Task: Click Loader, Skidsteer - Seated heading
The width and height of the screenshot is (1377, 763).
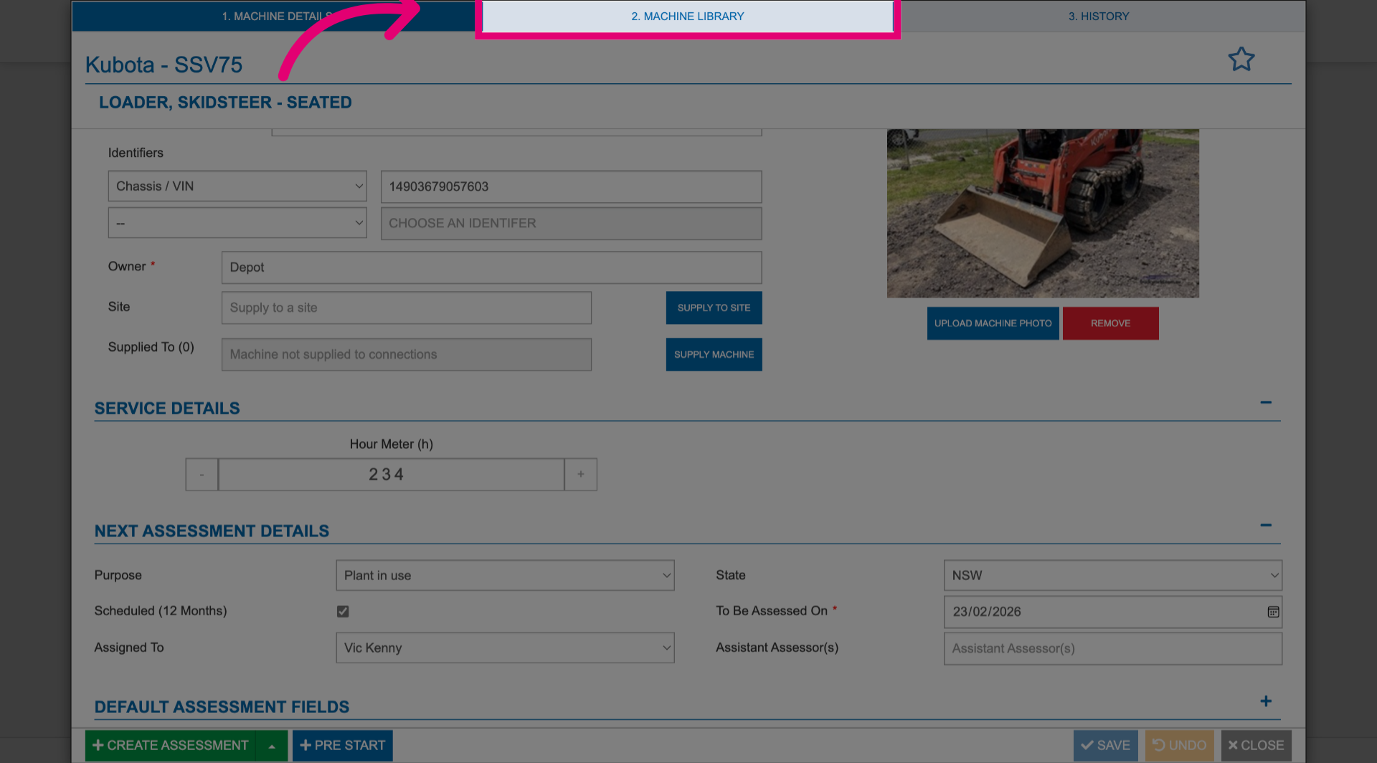Action: [x=225, y=103]
